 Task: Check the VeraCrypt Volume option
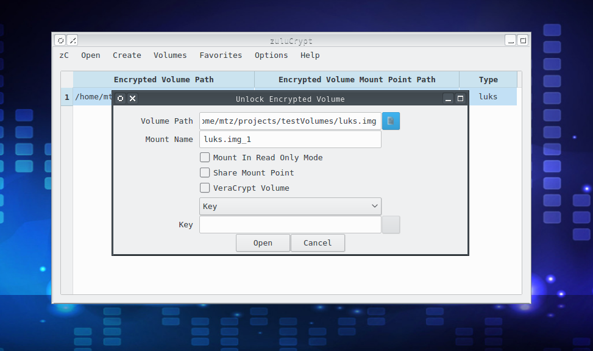coord(205,188)
